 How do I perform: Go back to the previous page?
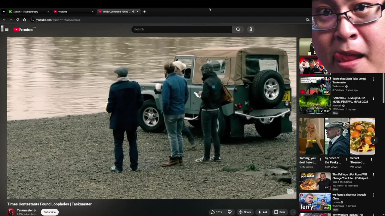(4, 19)
